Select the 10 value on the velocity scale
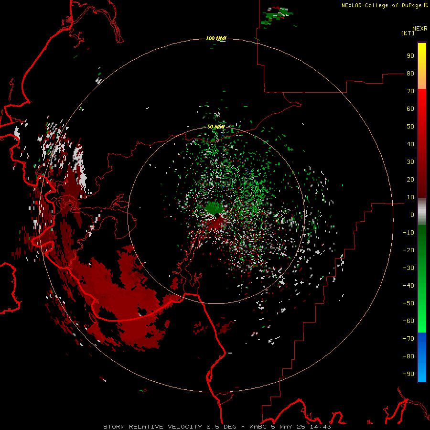 pos(410,197)
